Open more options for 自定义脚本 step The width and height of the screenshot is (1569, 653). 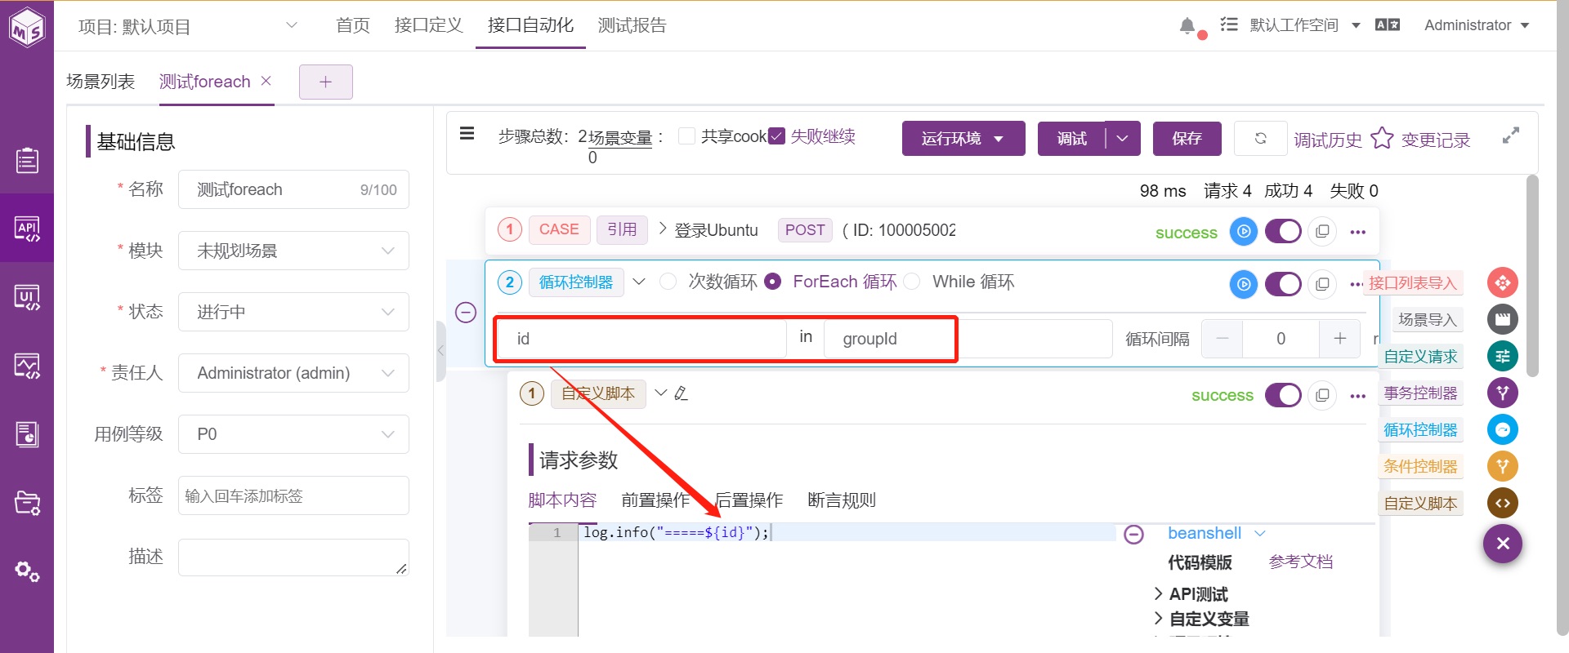pos(1358,396)
